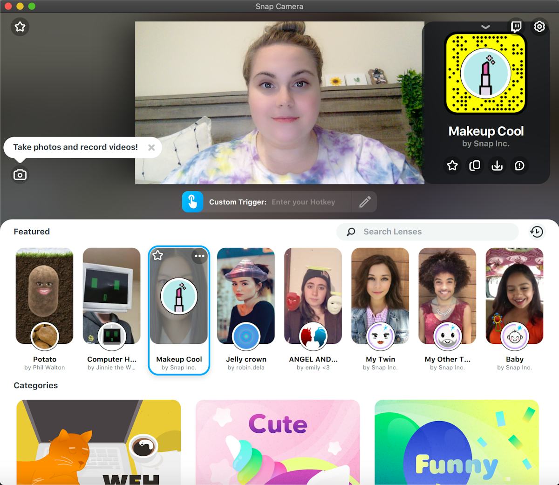Click the camera capture icon
Image resolution: width=559 pixels, height=485 pixels.
[x=20, y=175]
